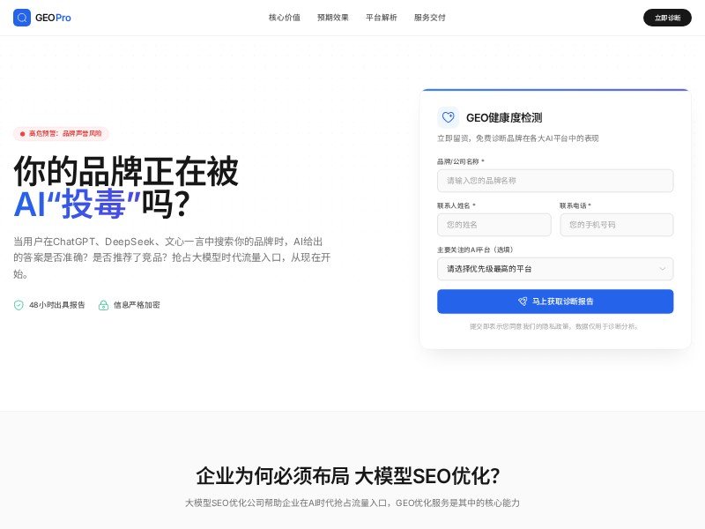The image size is (705, 529).
Task: Go to 核心价值 in the navigation
Action: click(284, 18)
